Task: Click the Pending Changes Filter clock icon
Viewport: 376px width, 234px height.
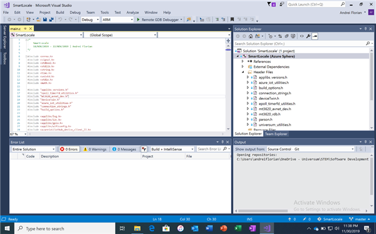Action: (270, 36)
